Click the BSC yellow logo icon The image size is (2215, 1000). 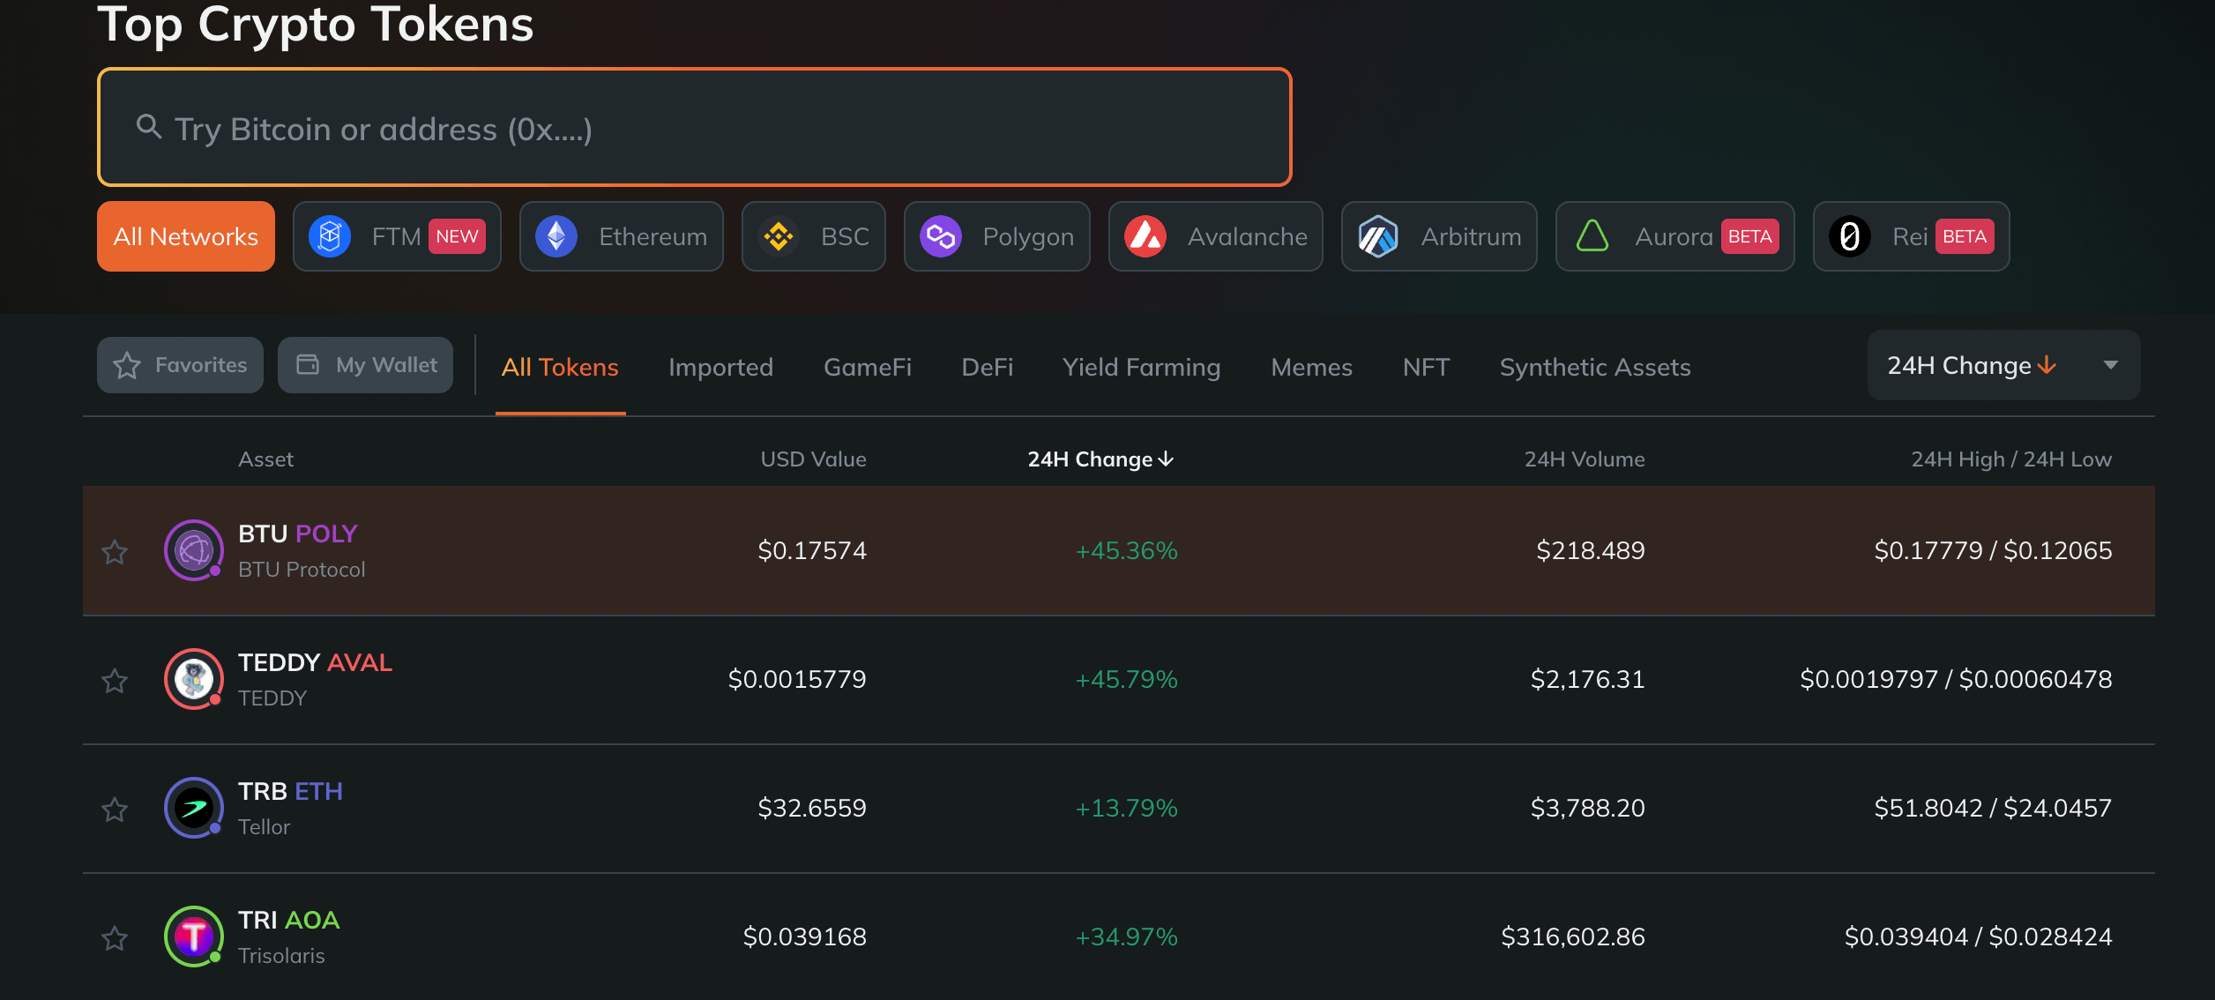click(779, 236)
